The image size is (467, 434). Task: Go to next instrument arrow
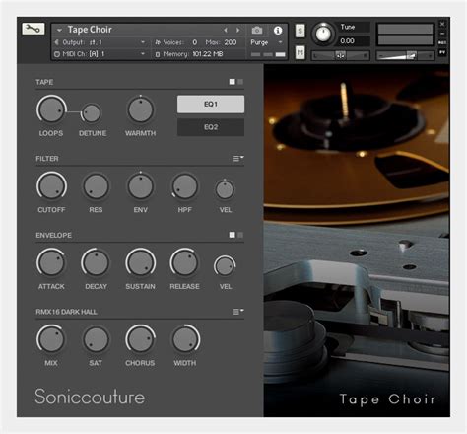237,30
